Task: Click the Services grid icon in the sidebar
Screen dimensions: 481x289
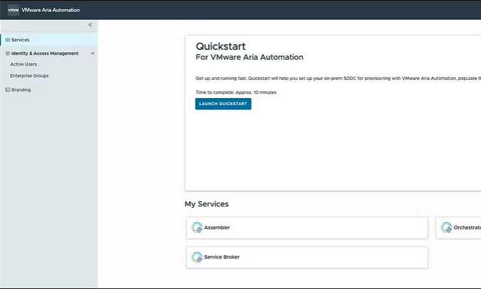Action: tap(8, 40)
